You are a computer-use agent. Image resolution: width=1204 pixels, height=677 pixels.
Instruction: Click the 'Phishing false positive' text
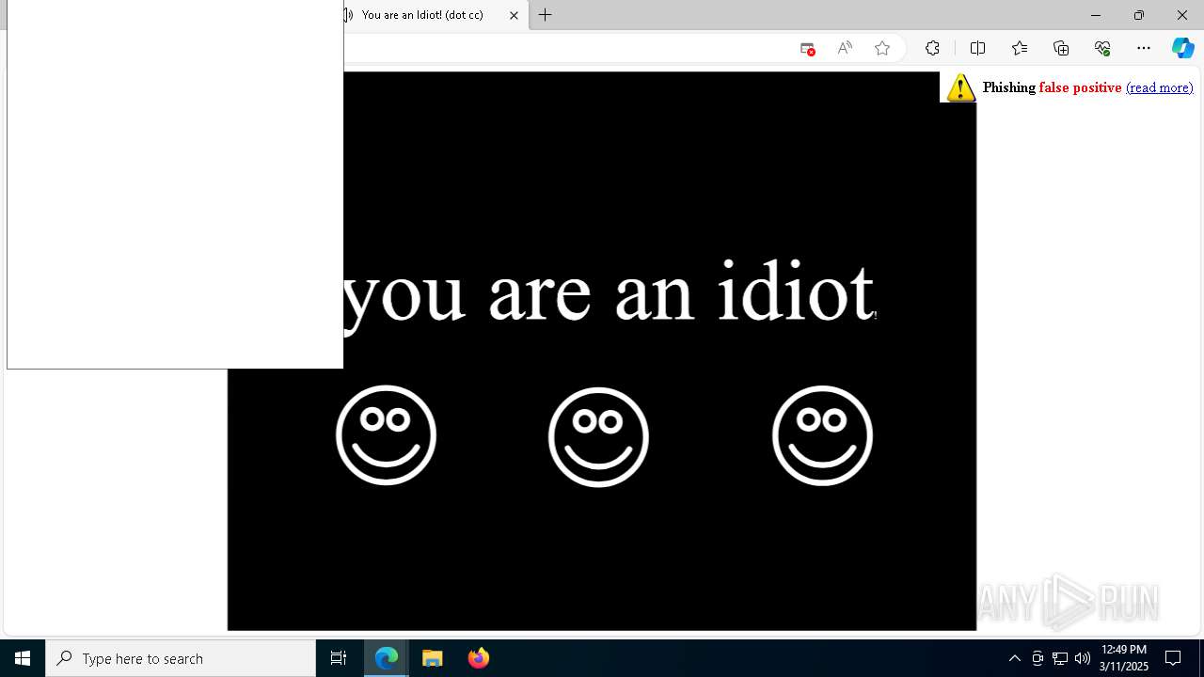tap(1052, 87)
